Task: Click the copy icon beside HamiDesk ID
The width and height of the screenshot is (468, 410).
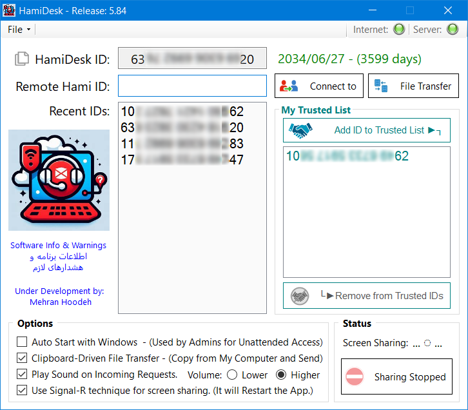Action: click(x=22, y=59)
